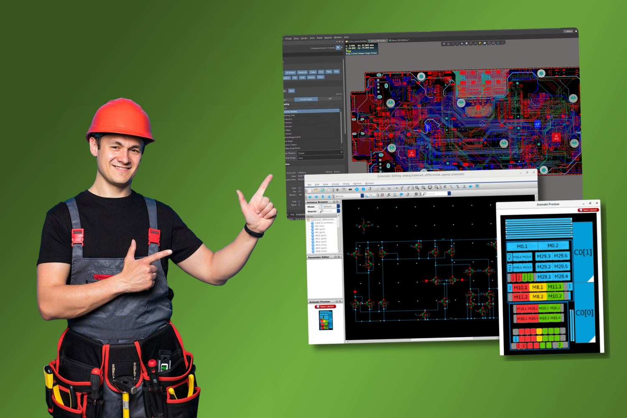
Task: Click the blue right arrow navigation icon
Action: coord(316,197)
